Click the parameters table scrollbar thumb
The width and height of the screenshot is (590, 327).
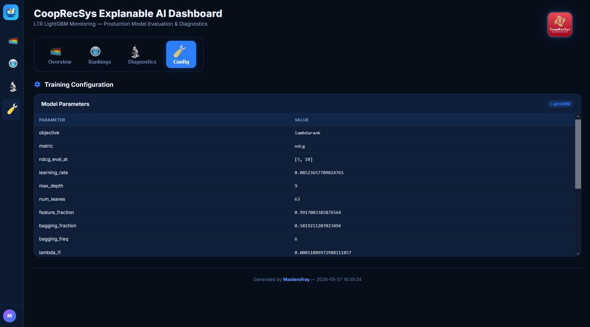[578, 154]
